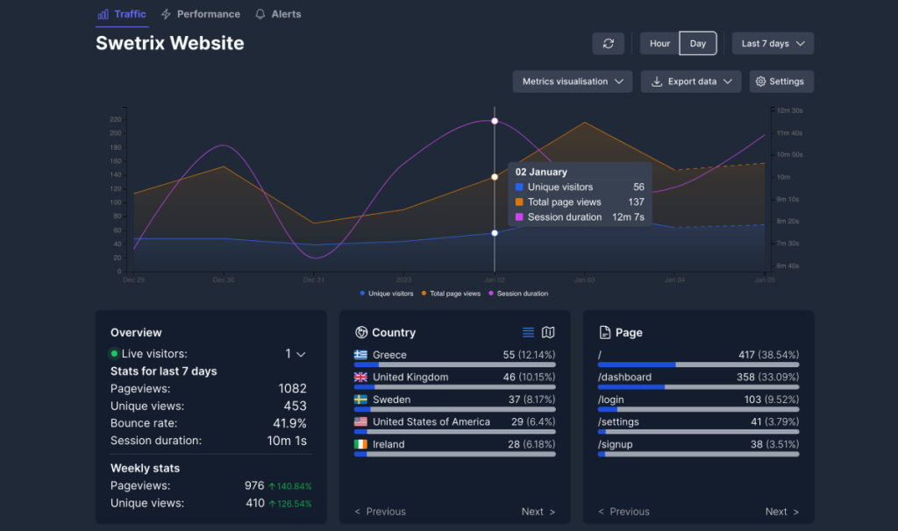898x531 pixels.
Task: Filter by United Kingdom in Country list
Action: pyautogui.click(x=455, y=377)
